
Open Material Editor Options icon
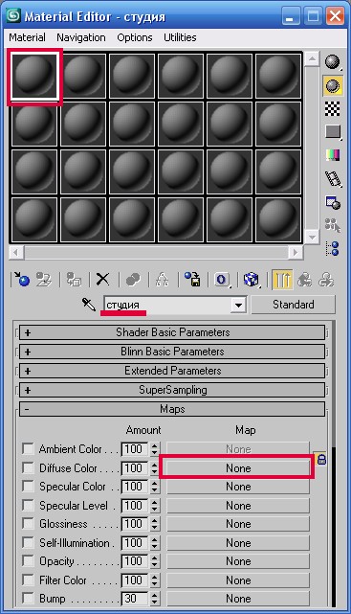333,202
